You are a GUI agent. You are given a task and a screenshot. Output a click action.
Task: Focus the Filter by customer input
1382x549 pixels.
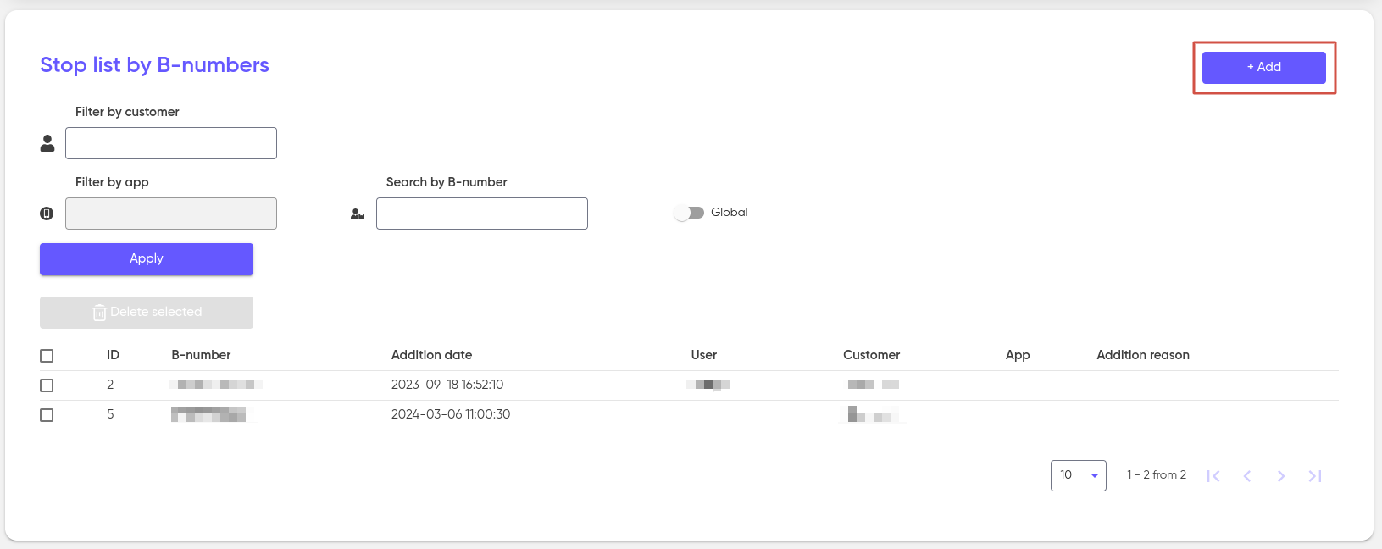tap(171, 143)
